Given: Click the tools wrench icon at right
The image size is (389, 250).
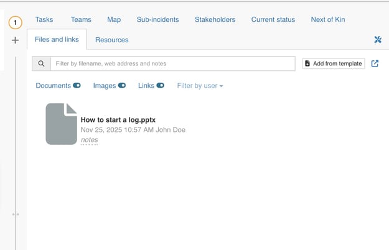Looking at the screenshot, I should click(377, 40).
